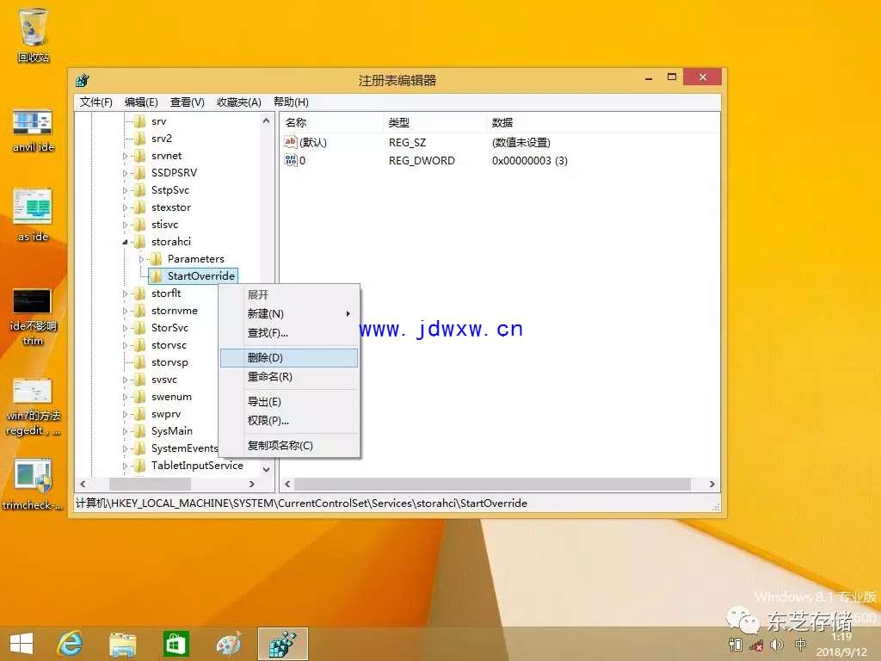Open the Recycle Bin desktop icon

(x=33, y=34)
